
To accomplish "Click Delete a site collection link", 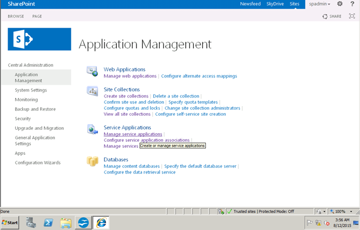I will tap(176, 96).
